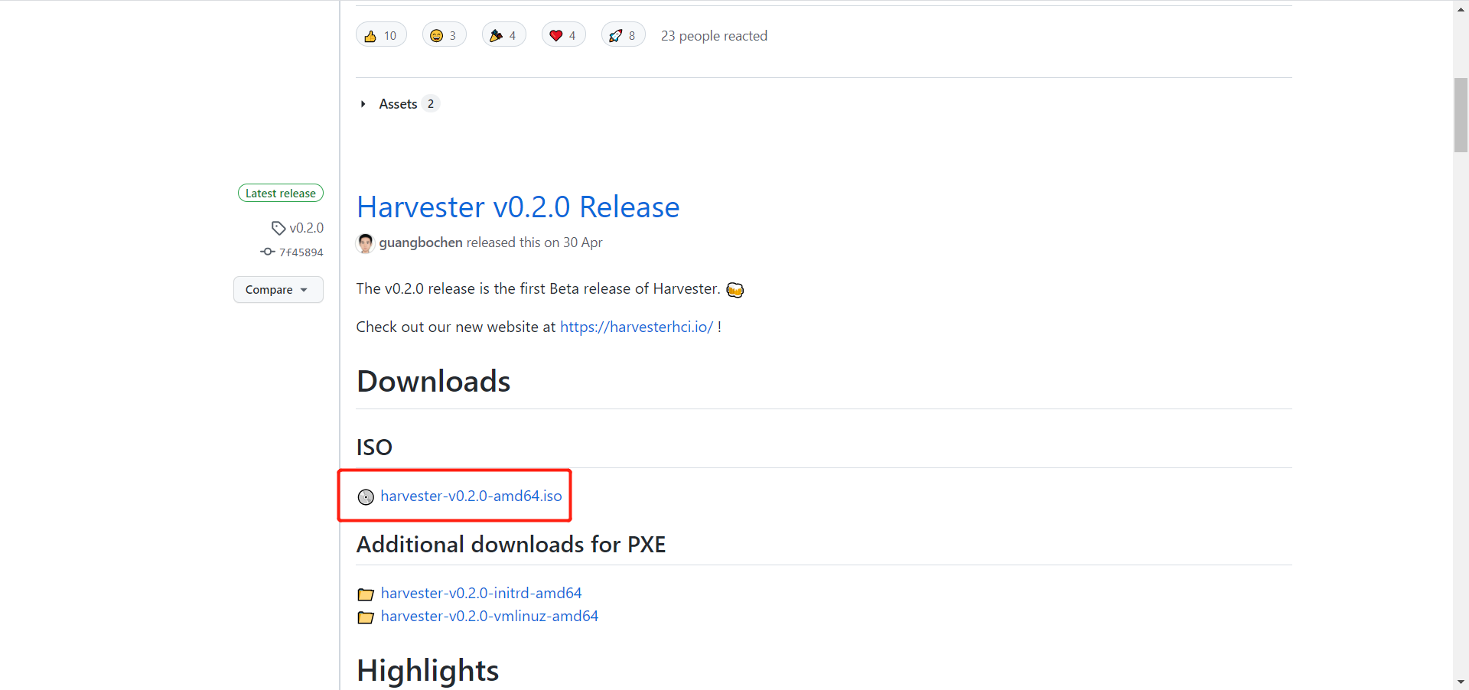Image resolution: width=1469 pixels, height=690 pixels.
Task: Click the 'first Beta release of Harvester' sentence
Action: coord(538,288)
